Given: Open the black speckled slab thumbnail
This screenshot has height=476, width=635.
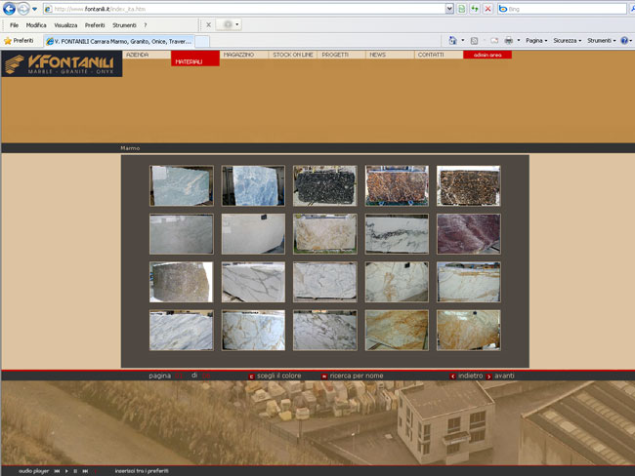Looking at the screenshot, I should [x=324, y=186].
